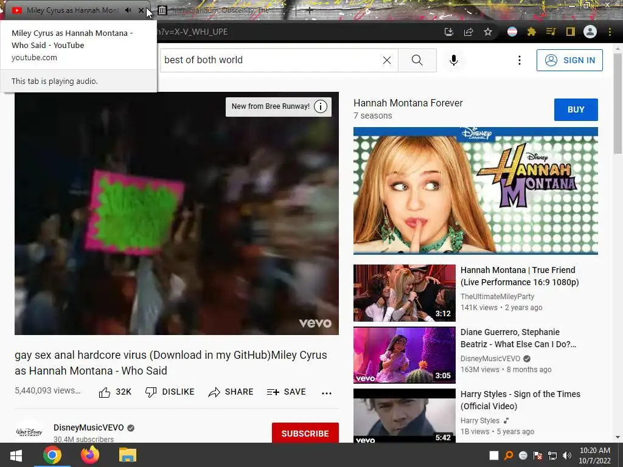The image size is (623, 467).
Task: Click the install app icon in address bar
Action: (x=448, y=32)
